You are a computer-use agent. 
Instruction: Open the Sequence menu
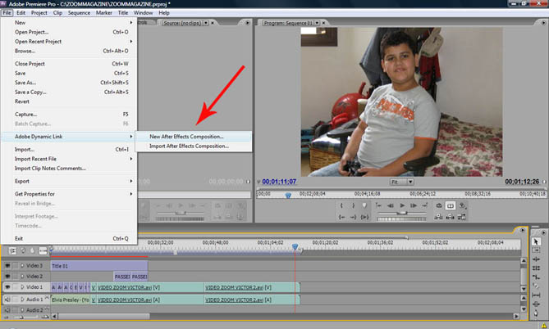[x=80, y=13]
